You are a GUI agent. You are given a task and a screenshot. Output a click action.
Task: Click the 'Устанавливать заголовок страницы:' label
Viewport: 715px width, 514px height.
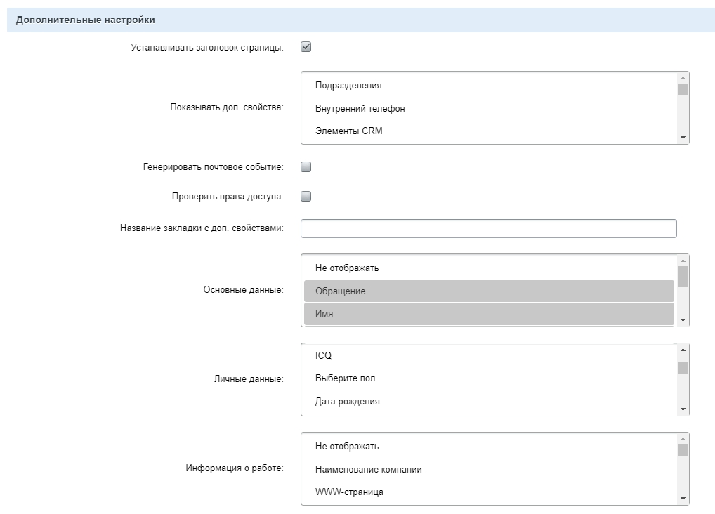pyautogui.click(x=207, y=48)
